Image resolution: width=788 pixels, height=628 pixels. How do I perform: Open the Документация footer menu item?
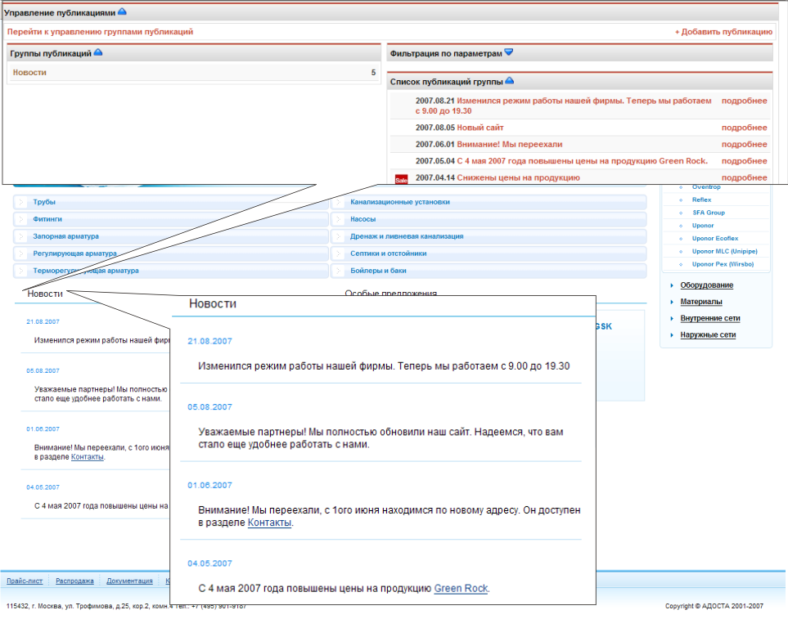pyautogui.click(x=129, y=581)
